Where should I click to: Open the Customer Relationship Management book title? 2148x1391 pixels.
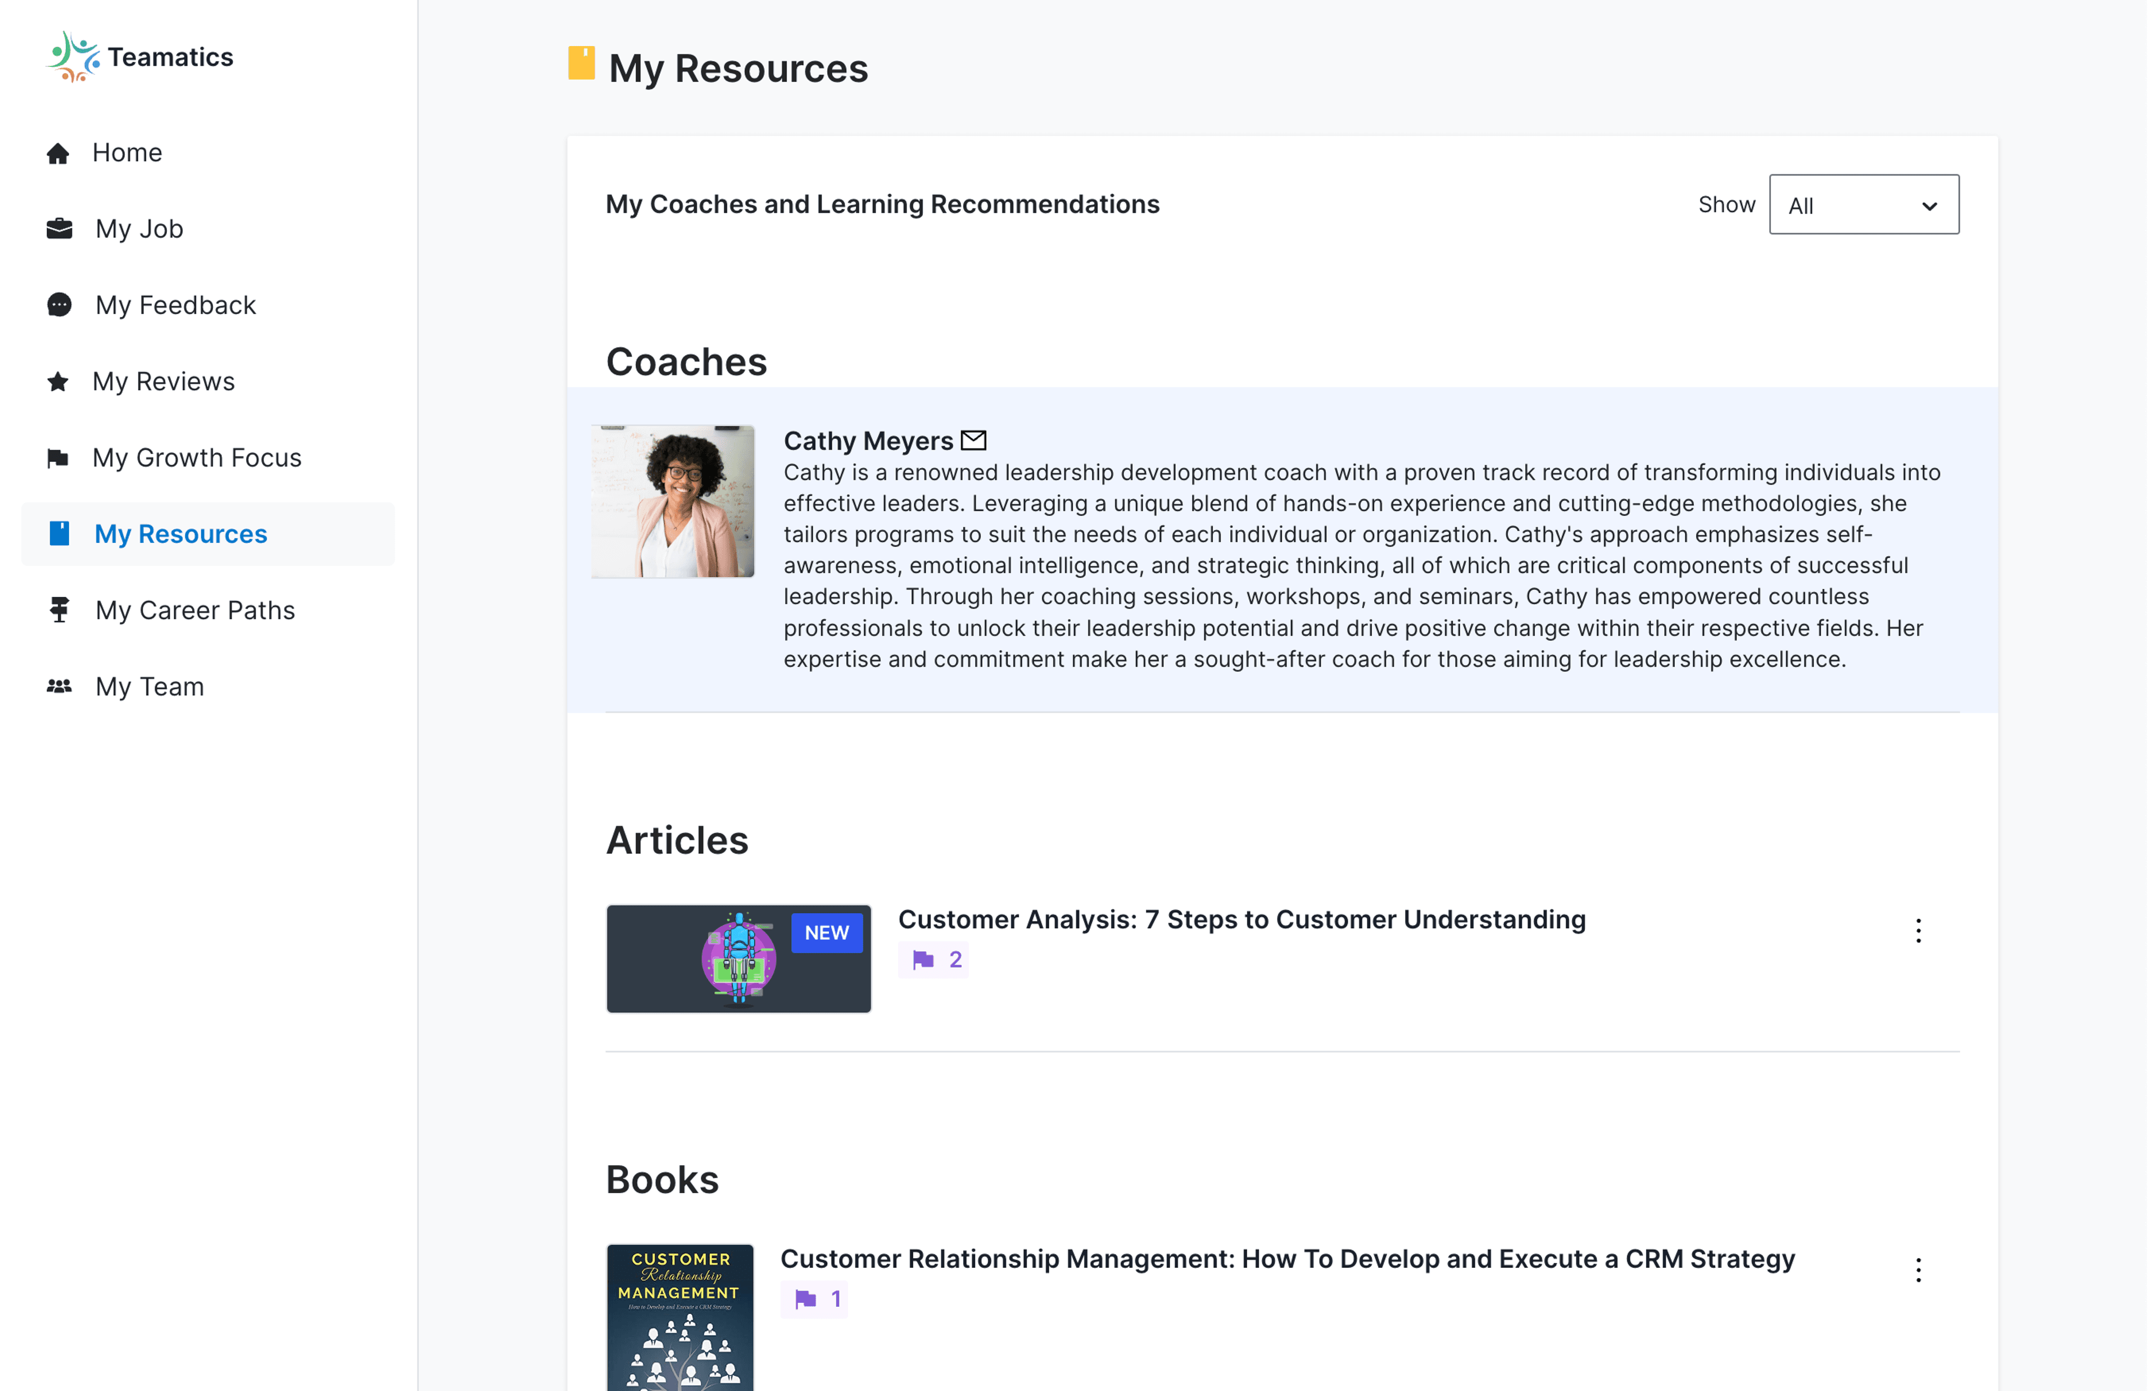(1287, 1259)
